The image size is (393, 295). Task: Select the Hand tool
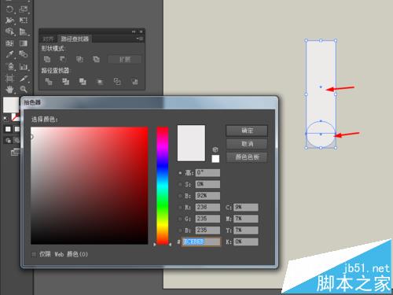click(9, 90)
